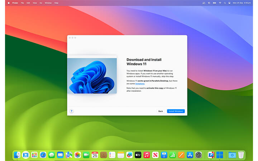The height and width of the screenshot is (161, 258).
Task: Open Wi-Fi menu in menu bar
Action: [x=220, y=3]
